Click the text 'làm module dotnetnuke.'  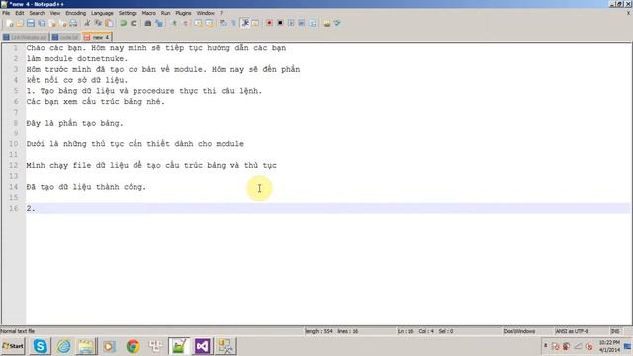(x=77, y=59)
